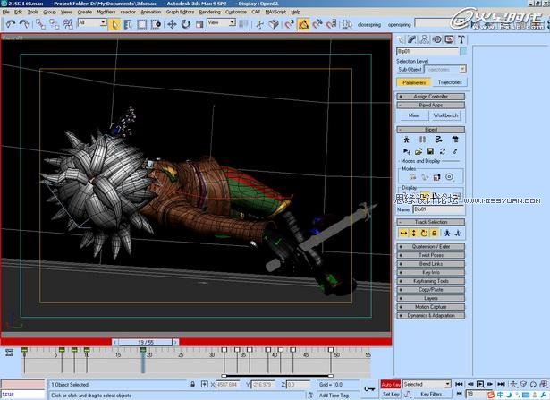This screenshot has width=550, height=400.
Task: Choose Rectangular Selection Region tool
Action: click(142, 24)
